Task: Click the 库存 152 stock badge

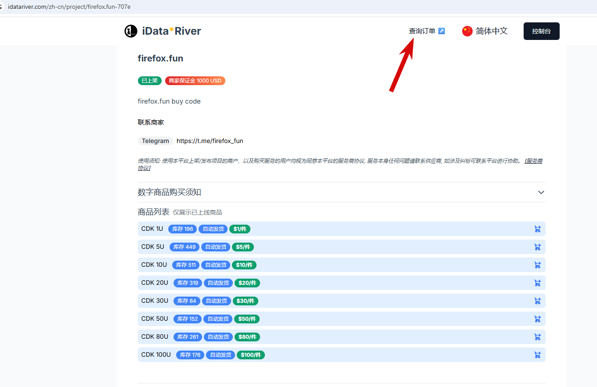Action: [188, 319]
